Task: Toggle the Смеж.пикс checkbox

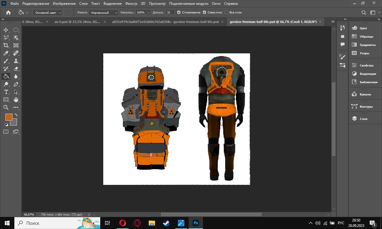Action: point(204,13)
